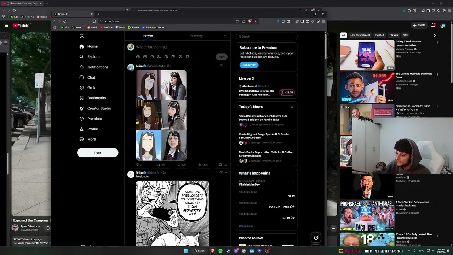
Task: Open floating Grok button at bottom right
Action: pos(316,238)
